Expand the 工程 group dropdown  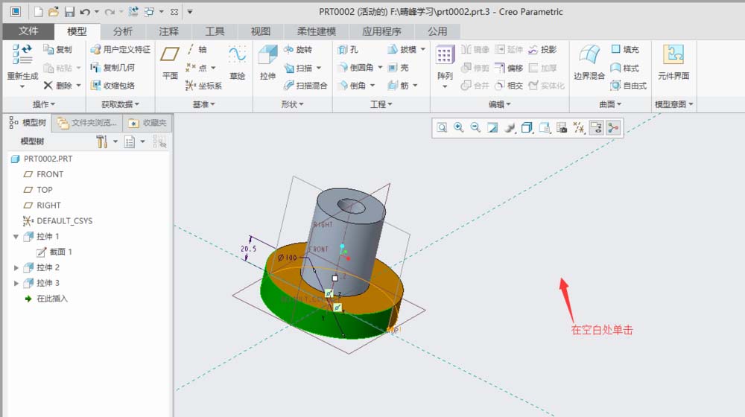381,104
